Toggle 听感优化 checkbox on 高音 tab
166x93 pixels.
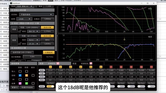[x=58, y=63]
